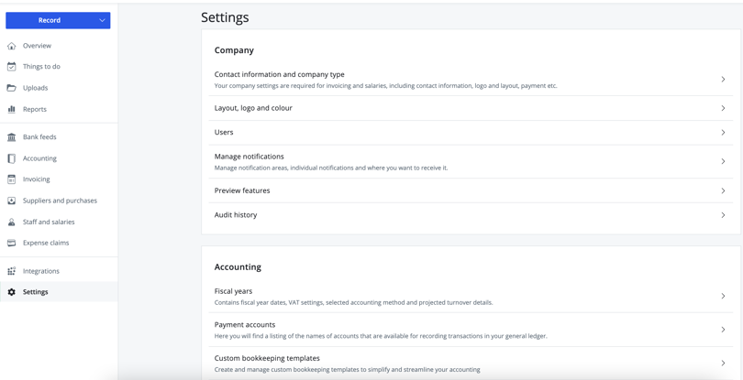
Task: Open Fiscal years row chevron
Action: coord(723,296)
